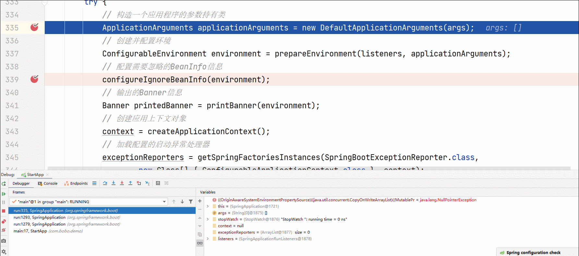Expand the stopWatch variable node

[208, 219]
